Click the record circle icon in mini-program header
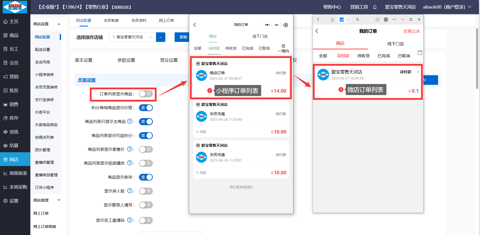Image resolution: width=480 pixels, height=235 pixels. 286,25
